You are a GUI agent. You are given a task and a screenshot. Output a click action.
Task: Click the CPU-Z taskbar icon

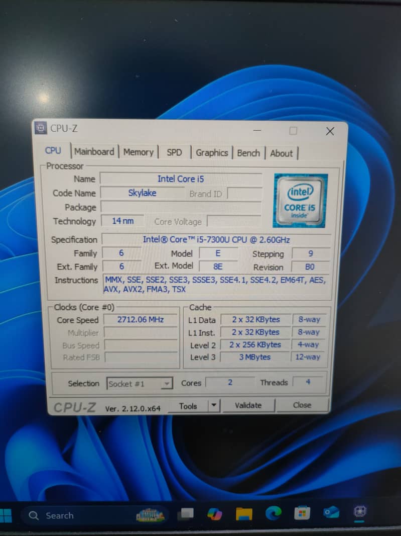(360, 512)
